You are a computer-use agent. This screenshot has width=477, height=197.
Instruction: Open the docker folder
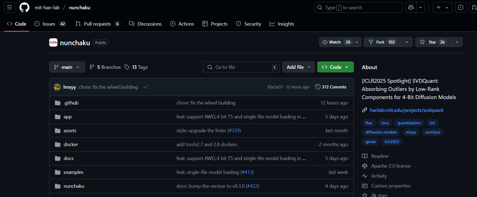(x=71, y=144)
